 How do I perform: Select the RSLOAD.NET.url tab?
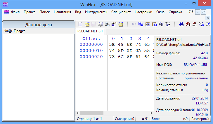[90, 31]
